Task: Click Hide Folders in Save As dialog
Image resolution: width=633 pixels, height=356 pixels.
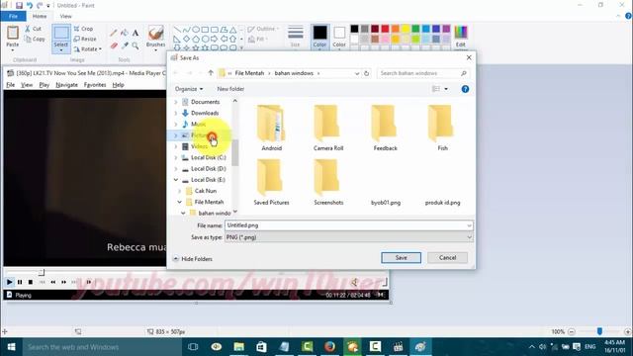Action: (193, 259)
